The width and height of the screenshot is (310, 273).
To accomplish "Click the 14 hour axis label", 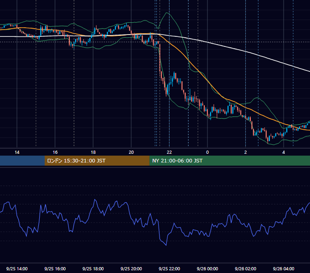I will pyautogui.click(x=17, y=152).
